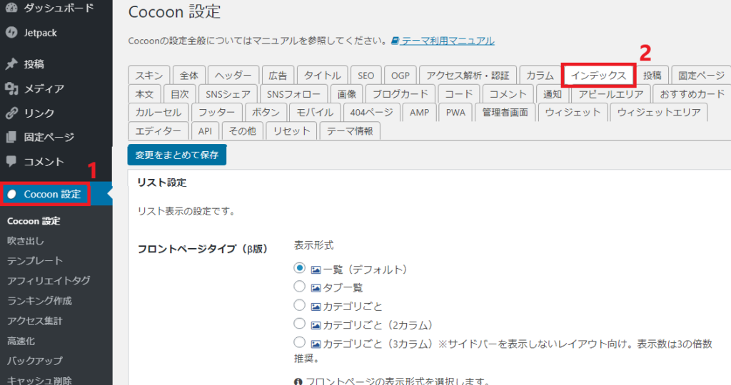The width and height of the screenshot is (731, 385).
Task: Open ランキング作成 in the sidebar submenu
Action: point(40,301)
